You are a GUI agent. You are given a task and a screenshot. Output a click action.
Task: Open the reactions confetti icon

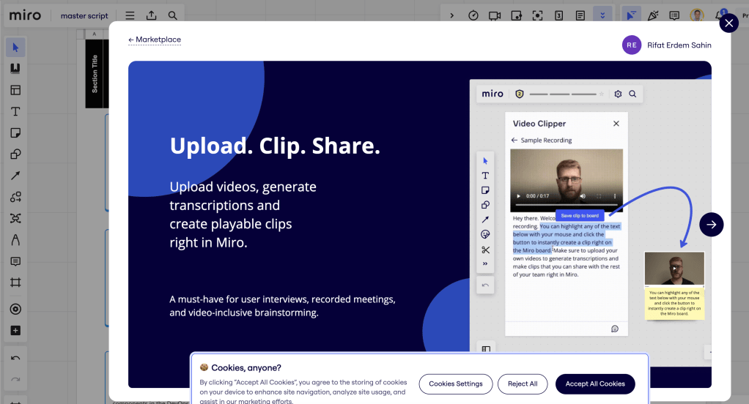(x=653, y=16)
